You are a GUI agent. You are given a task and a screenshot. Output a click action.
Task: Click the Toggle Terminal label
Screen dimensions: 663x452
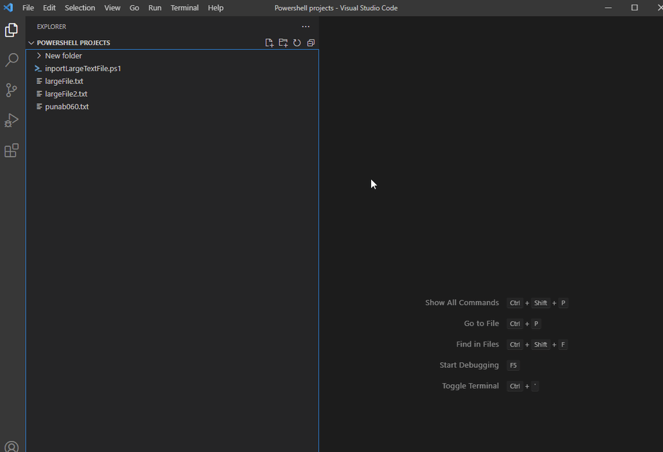pos(471,385)
